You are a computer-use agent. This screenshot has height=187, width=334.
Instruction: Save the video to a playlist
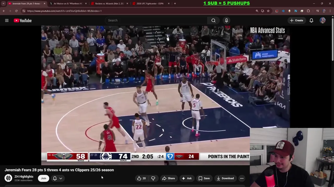coord(204,178)
